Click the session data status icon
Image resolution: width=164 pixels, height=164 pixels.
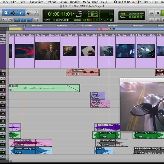pos(88,20)
